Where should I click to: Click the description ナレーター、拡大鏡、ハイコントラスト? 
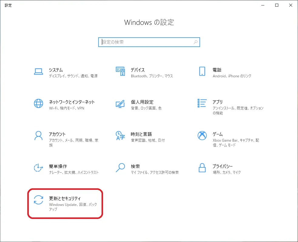click(x=74, y=172)
